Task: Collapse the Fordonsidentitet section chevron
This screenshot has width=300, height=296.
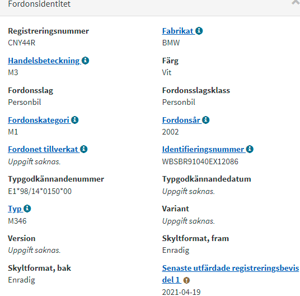Action: pyautogui.click(x=296, y=3)
